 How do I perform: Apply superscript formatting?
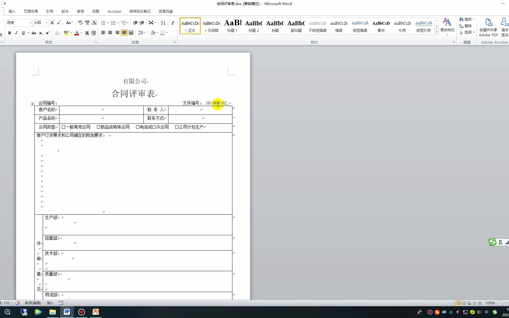47,33
